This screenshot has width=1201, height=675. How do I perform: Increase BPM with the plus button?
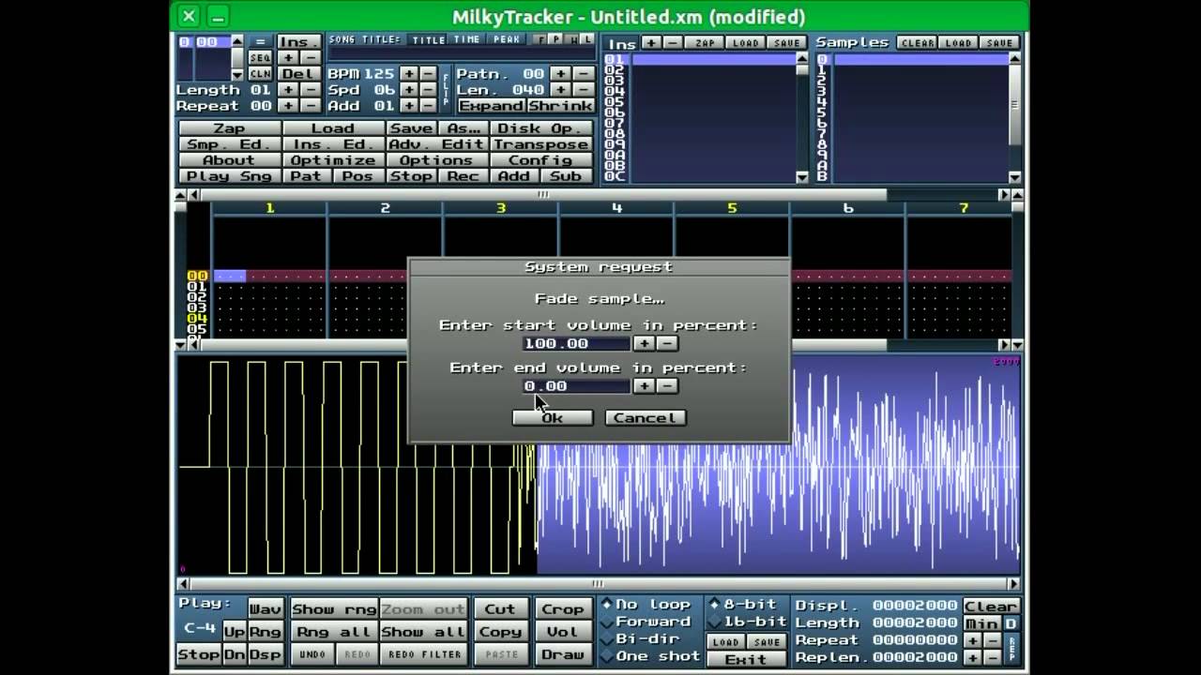pyautogui.click(x=408, y=74)
